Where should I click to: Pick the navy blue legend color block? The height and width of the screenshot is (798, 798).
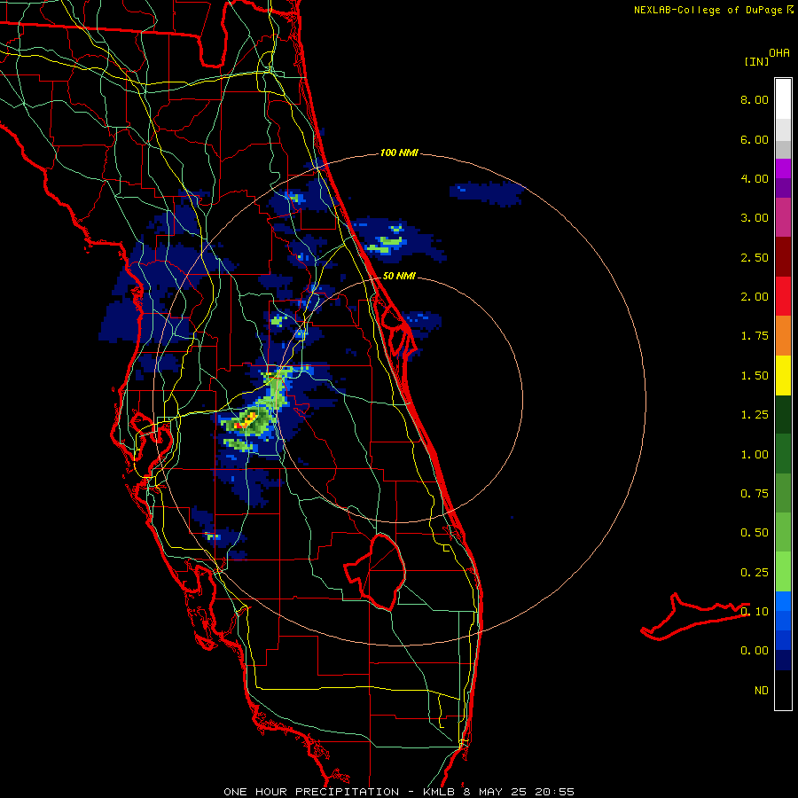point(783,660)
